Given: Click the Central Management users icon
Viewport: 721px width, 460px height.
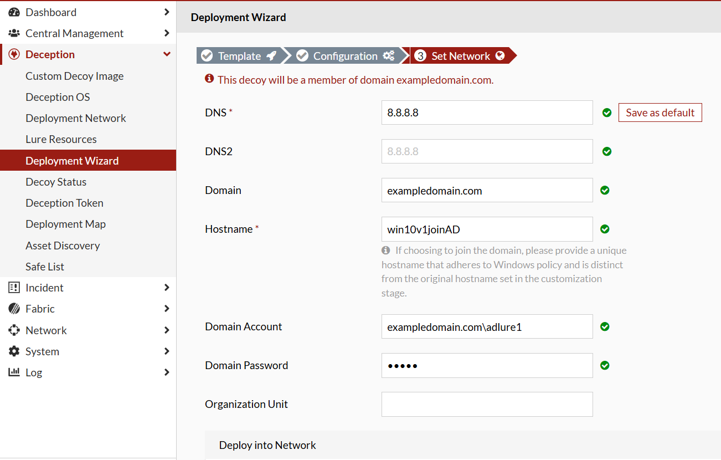Looking at the screenshot, I should click(14, 33).
